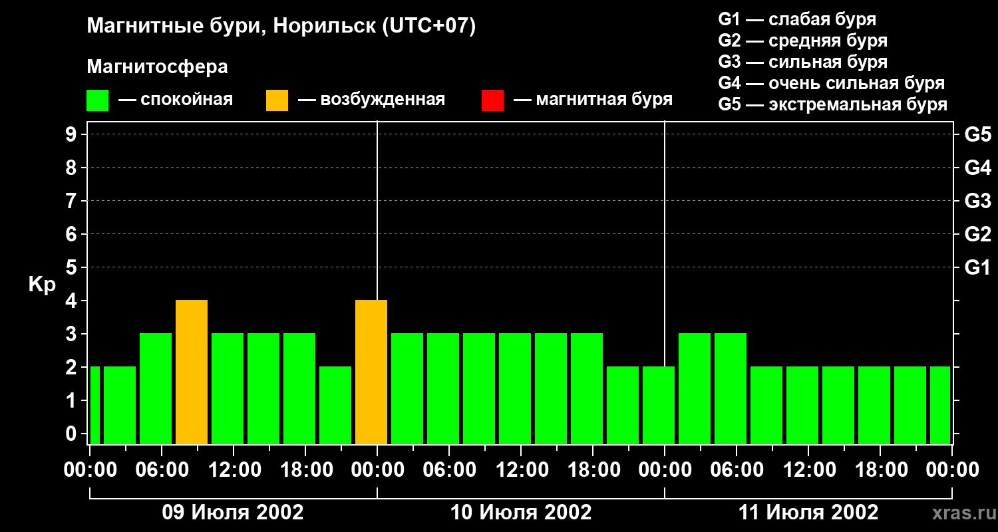Image resolution: width=998 pixels, height=532 pixels.
Task: Click the orange Kp 4 bar at 10 Июля midnight
Action: point(371,372)
